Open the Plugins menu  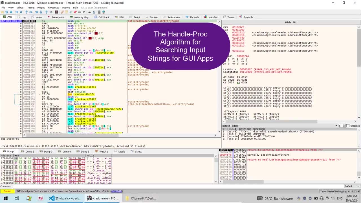(41, 8)
